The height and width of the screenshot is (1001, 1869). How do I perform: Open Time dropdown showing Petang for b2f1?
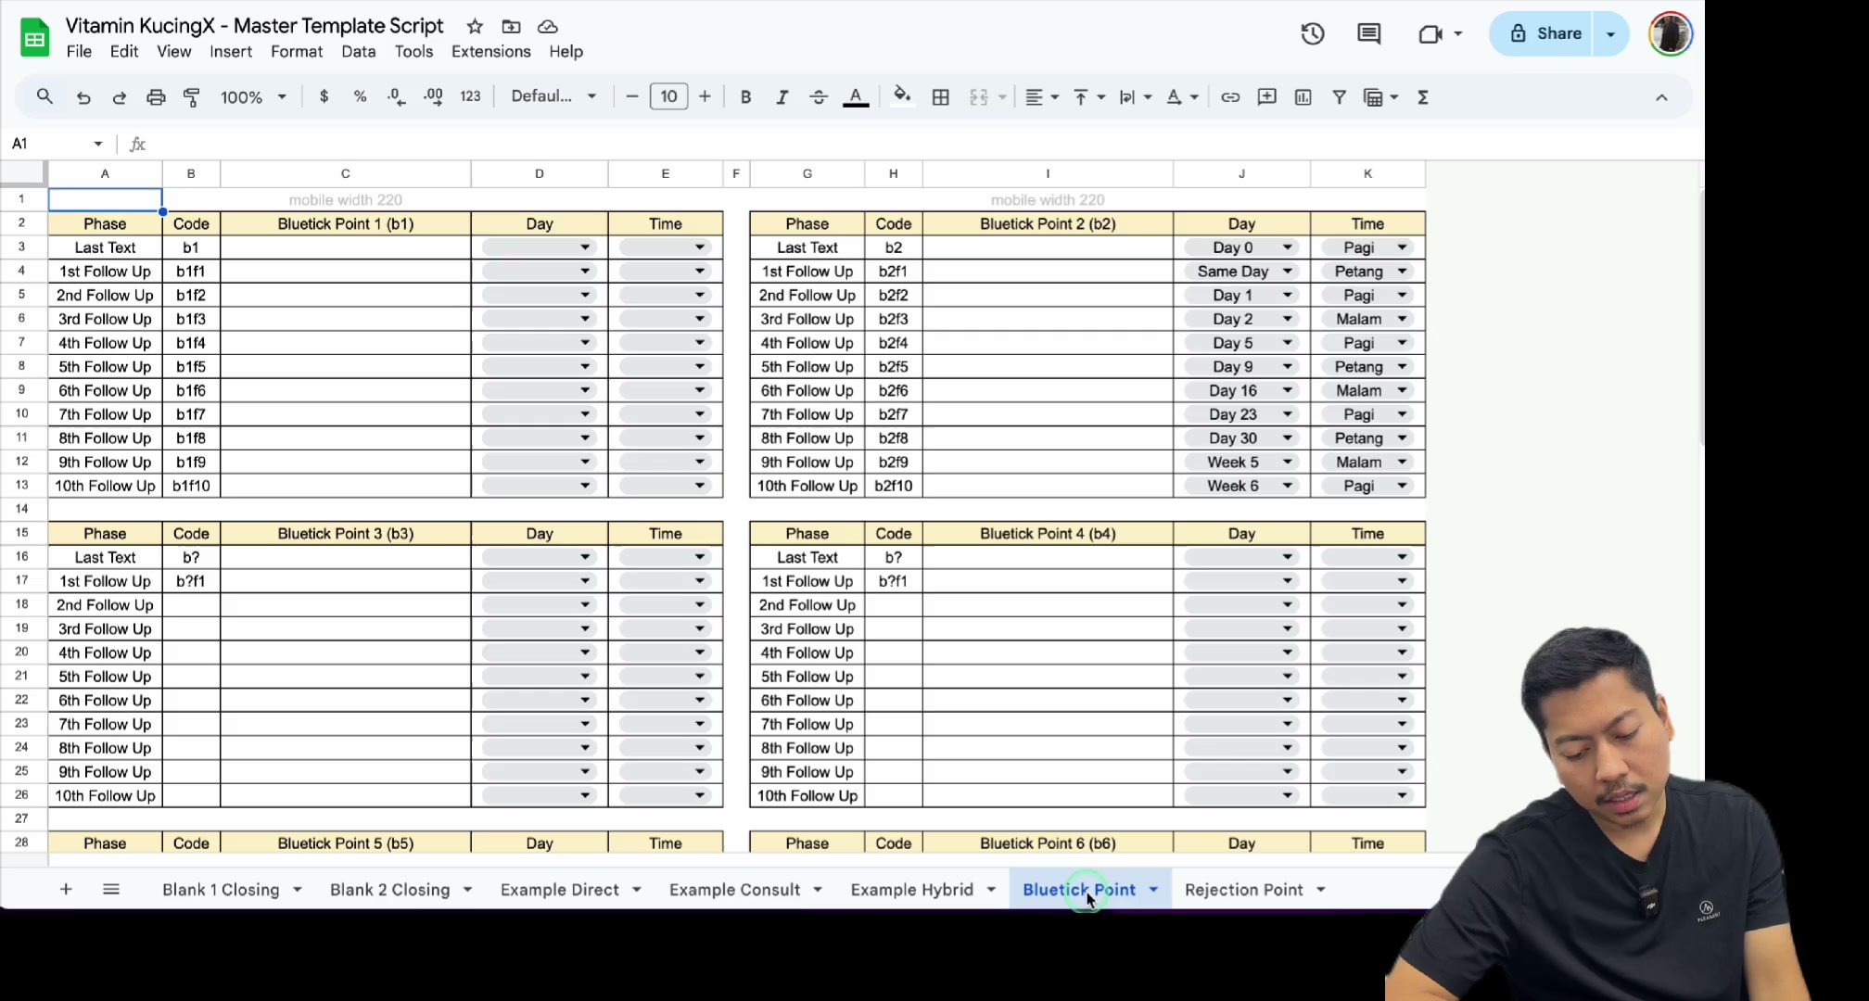(x=1367, y=272)
